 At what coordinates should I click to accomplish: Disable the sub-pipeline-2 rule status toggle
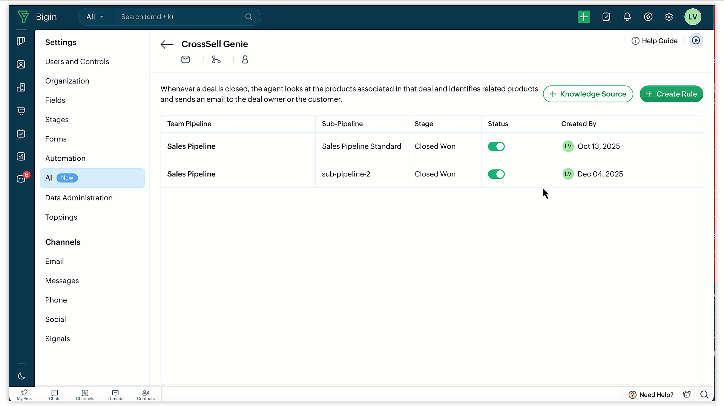496,174
